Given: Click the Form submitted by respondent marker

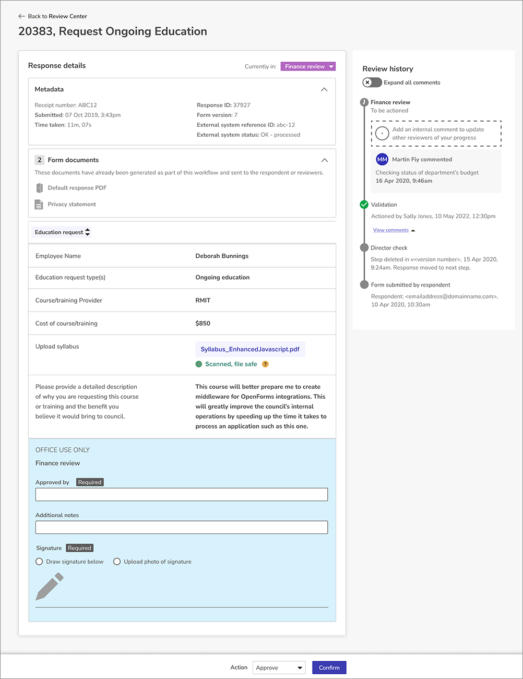Looking at the screenshot, I should coord(364,285).
